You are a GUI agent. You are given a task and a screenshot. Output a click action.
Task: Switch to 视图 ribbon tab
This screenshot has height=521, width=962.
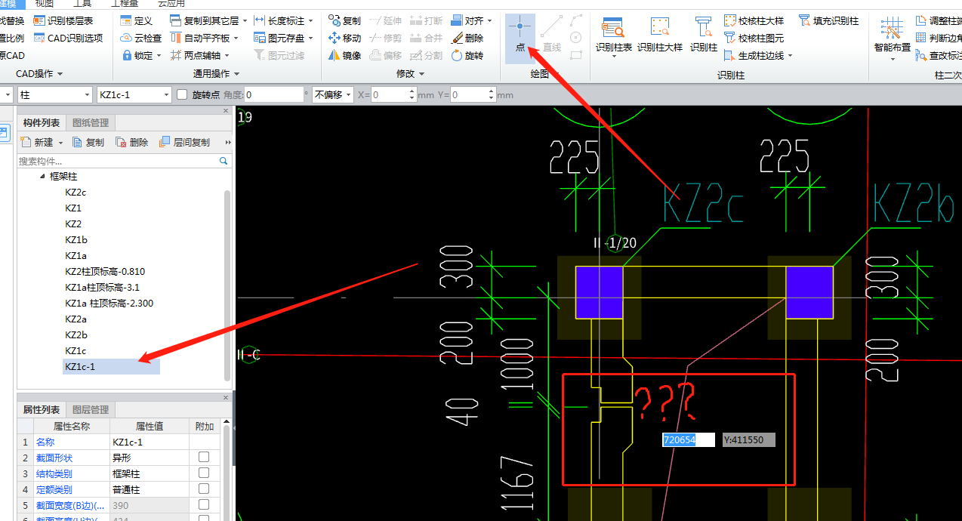point(45,4)
